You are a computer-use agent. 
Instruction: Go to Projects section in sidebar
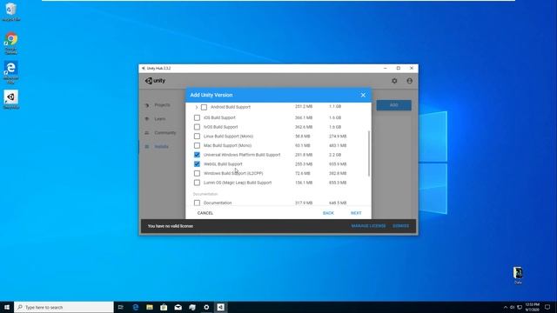pyautogui.click(x=162, y=105)
